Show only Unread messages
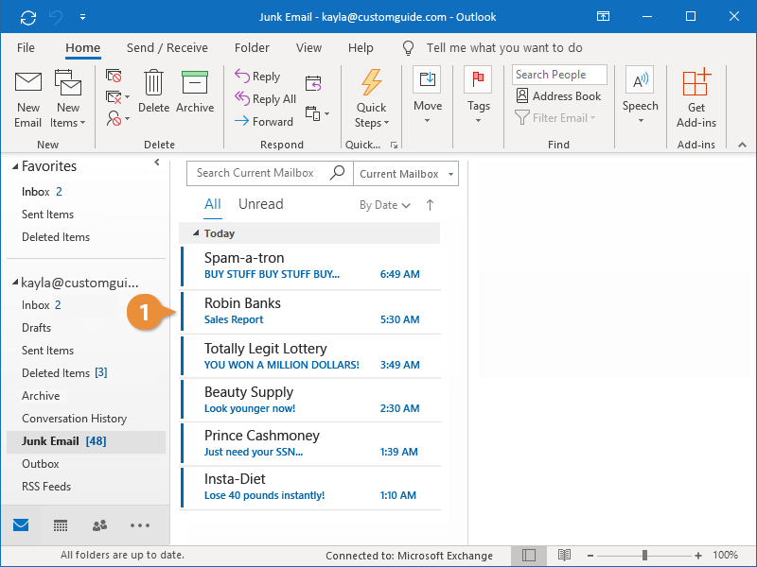 (x=261, y=204)
